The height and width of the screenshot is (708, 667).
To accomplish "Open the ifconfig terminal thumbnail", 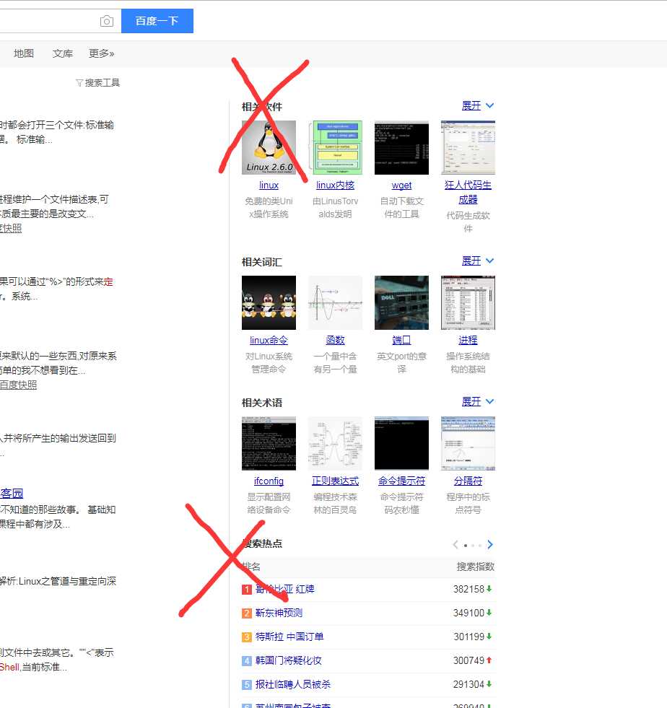I will (x=269, y=443).
